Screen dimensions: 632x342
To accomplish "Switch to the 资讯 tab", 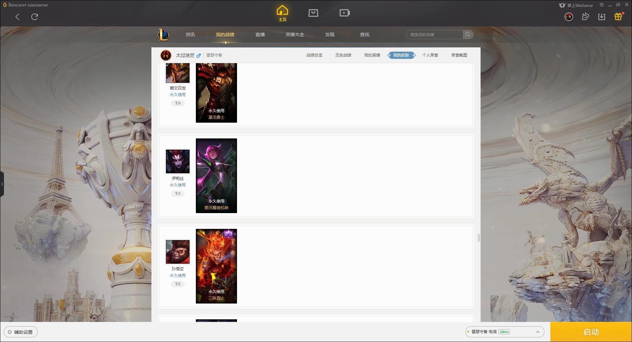I will click(x=190, y=35).
